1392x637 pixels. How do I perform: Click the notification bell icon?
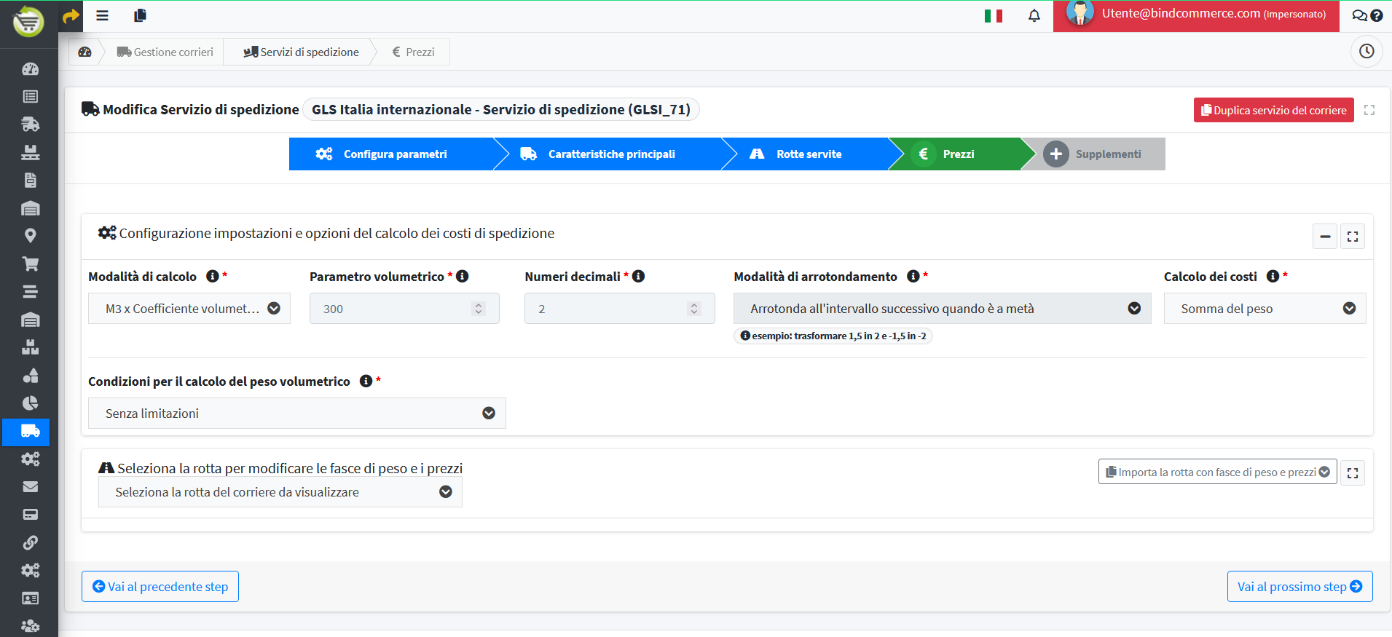pos(1034,15)
